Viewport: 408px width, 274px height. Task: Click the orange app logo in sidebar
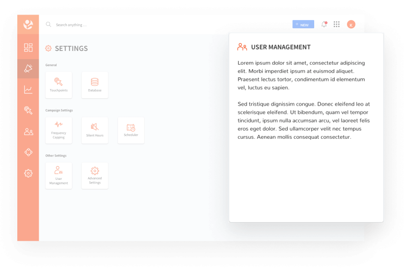(x=28, y=25)
